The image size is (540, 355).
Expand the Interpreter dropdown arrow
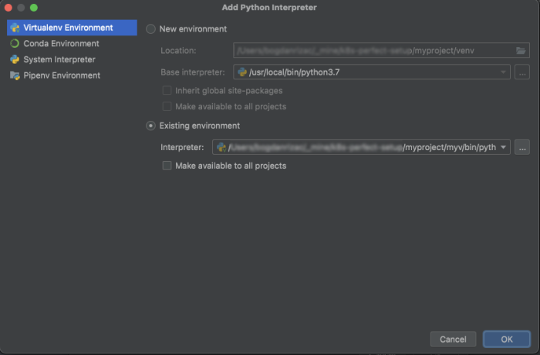[503, 147]
